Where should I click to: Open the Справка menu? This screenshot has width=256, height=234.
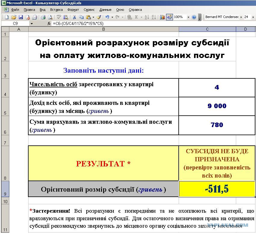(x=135, y=10)
